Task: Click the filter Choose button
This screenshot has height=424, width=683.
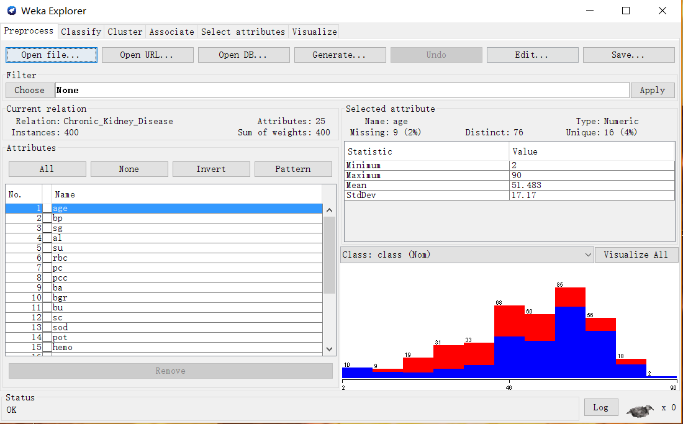Action: point(30,90)
